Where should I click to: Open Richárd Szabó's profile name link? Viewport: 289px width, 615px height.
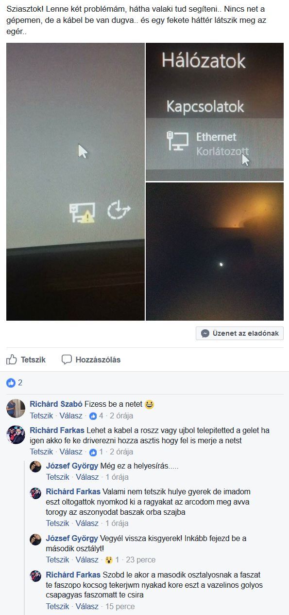click(x=56, y=404)
